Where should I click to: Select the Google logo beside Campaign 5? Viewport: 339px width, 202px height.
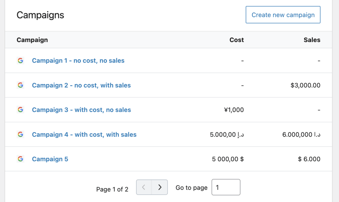pyautogui.click(x=21, y=159)
